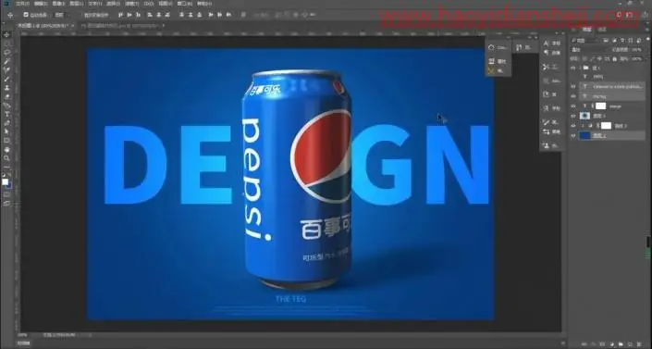Viewport: 652px width, 349px height.
Task: Click the background color swatch
Action: coord(8,185)
